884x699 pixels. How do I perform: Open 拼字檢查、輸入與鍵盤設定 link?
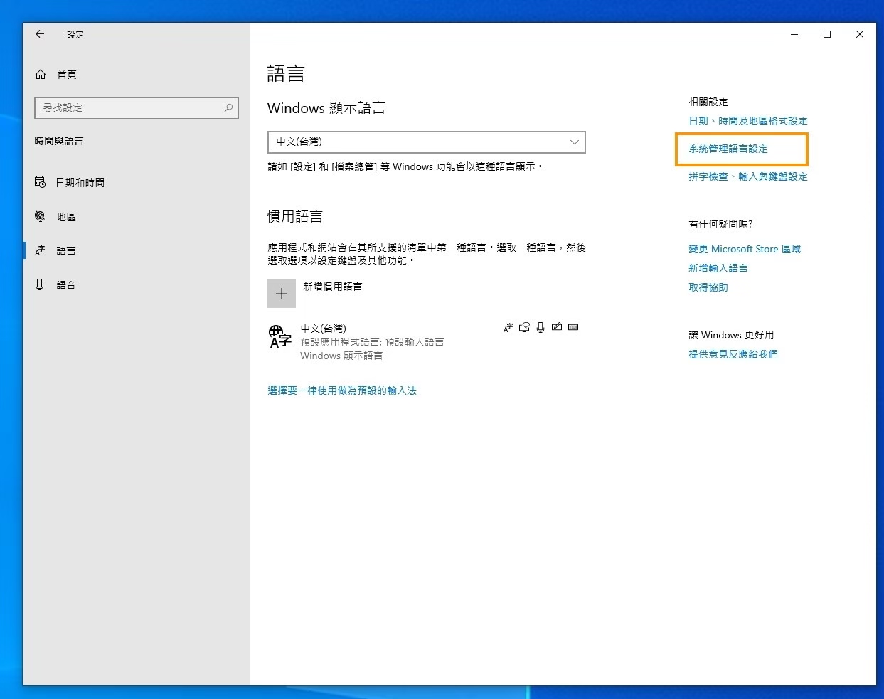748,176
